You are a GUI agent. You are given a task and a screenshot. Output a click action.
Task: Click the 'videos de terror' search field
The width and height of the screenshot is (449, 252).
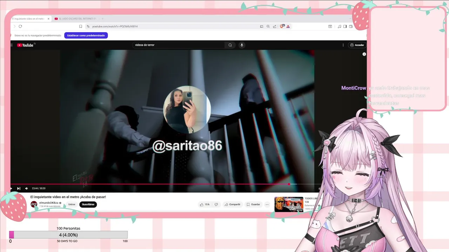179,45
